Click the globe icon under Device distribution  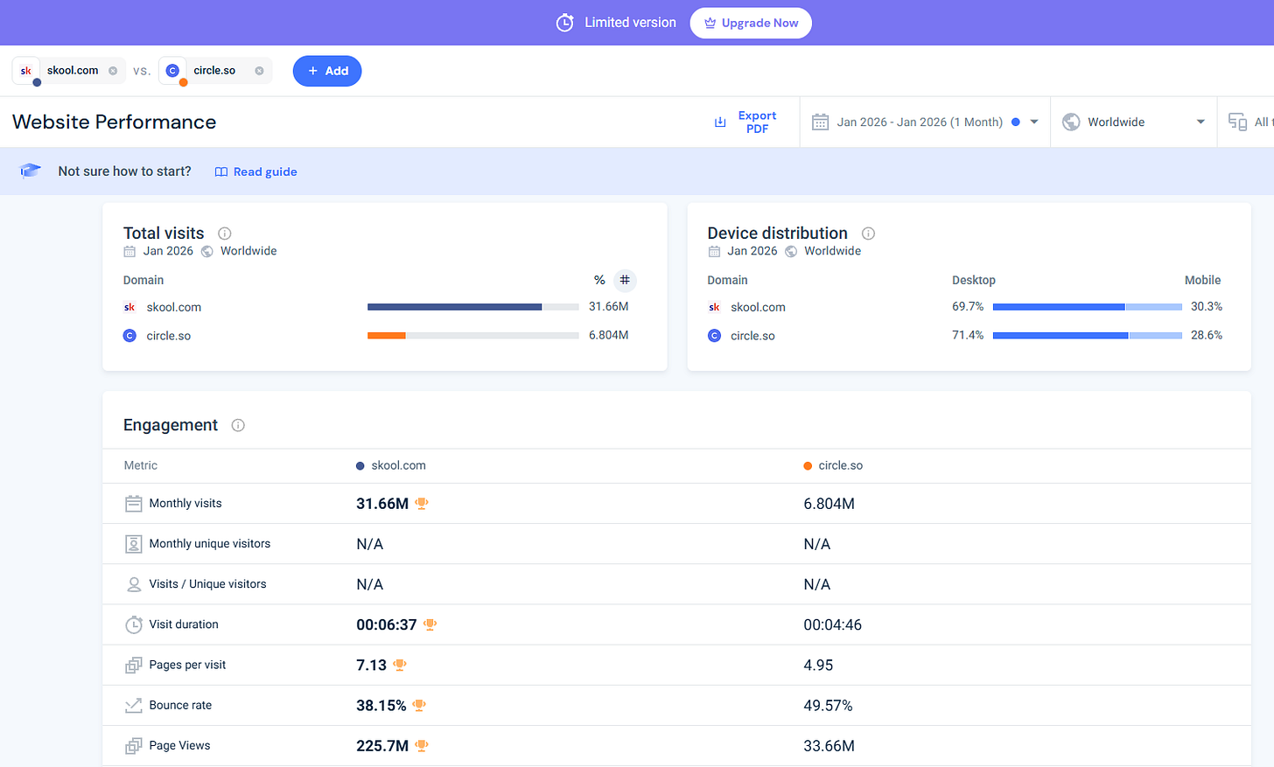click(x=791, y=252)
